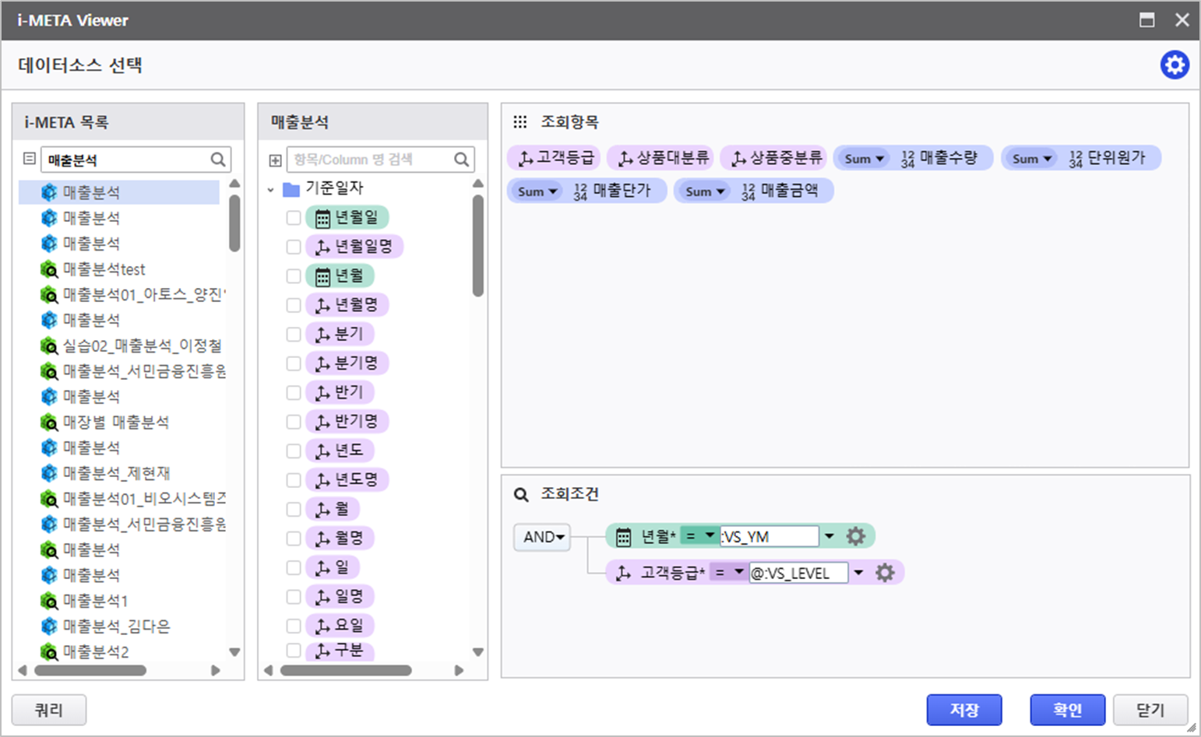1201x737 pixels.
Task: Click the calendar icon in the 년월 condition
Action: coord(623,537)
